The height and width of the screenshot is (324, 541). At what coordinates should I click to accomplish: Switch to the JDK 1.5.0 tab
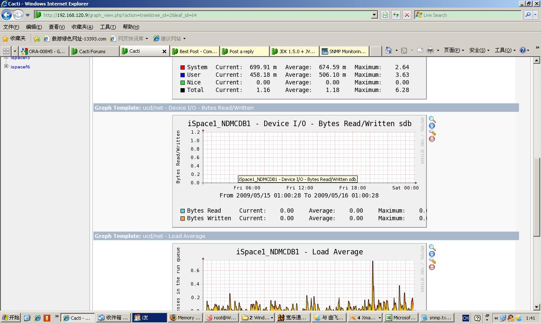coord(294,51)
